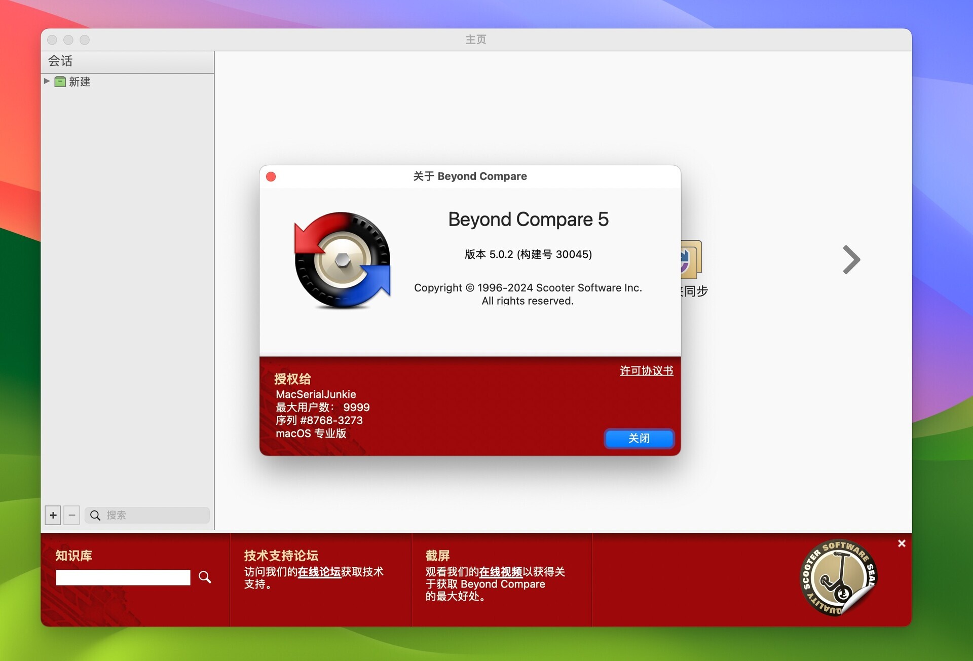
Task: Open the folder sync session icon
Action: coord(692,260)
